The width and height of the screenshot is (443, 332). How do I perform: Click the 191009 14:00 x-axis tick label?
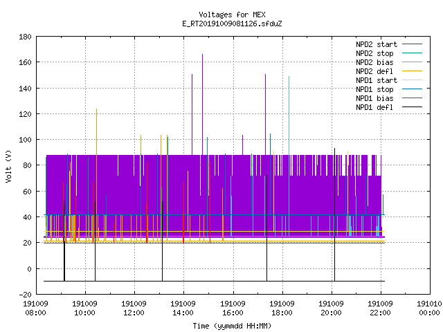coord(183,308)
